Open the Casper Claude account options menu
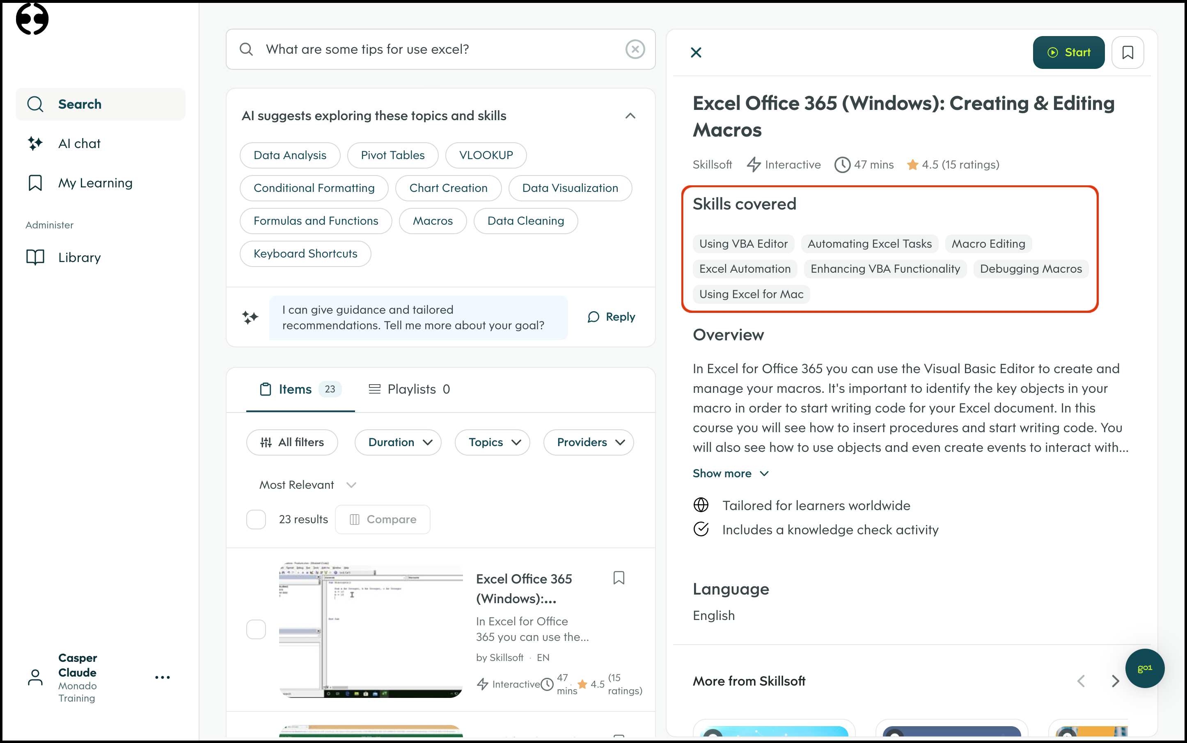Screen dimensions: 1187x743 point(163,678)
